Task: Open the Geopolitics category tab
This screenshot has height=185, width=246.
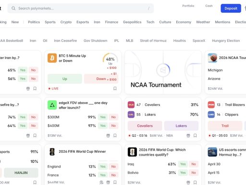Action: pos(132,22)
